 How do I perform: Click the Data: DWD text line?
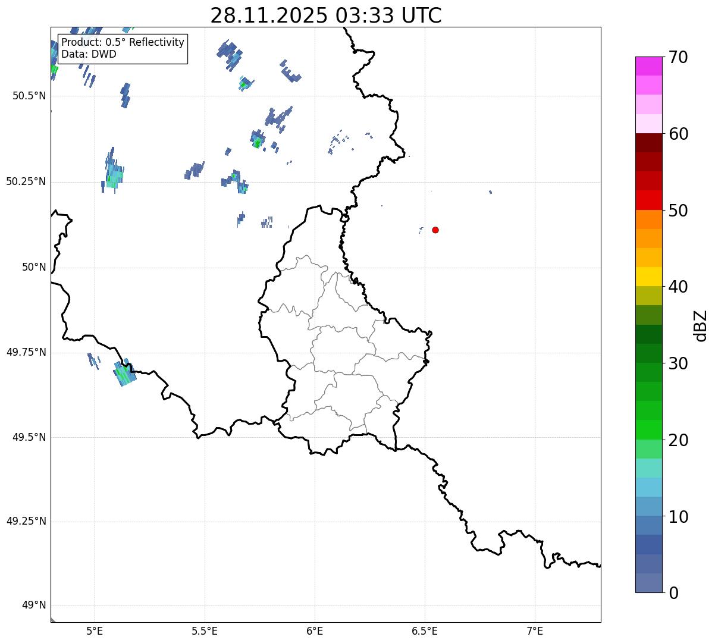89,54
